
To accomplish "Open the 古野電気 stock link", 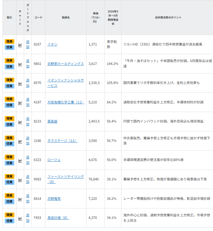I will pyautogui.click(x=54, y=199).
